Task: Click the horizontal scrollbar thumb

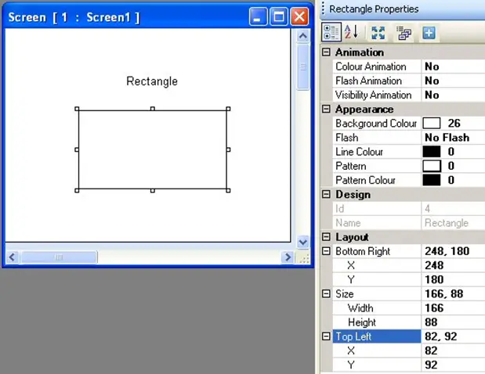Action: click(59, 257)
